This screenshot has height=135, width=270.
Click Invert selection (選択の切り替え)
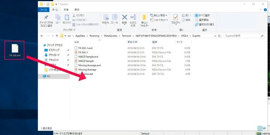pyautogui.click(x=205, y=24)
